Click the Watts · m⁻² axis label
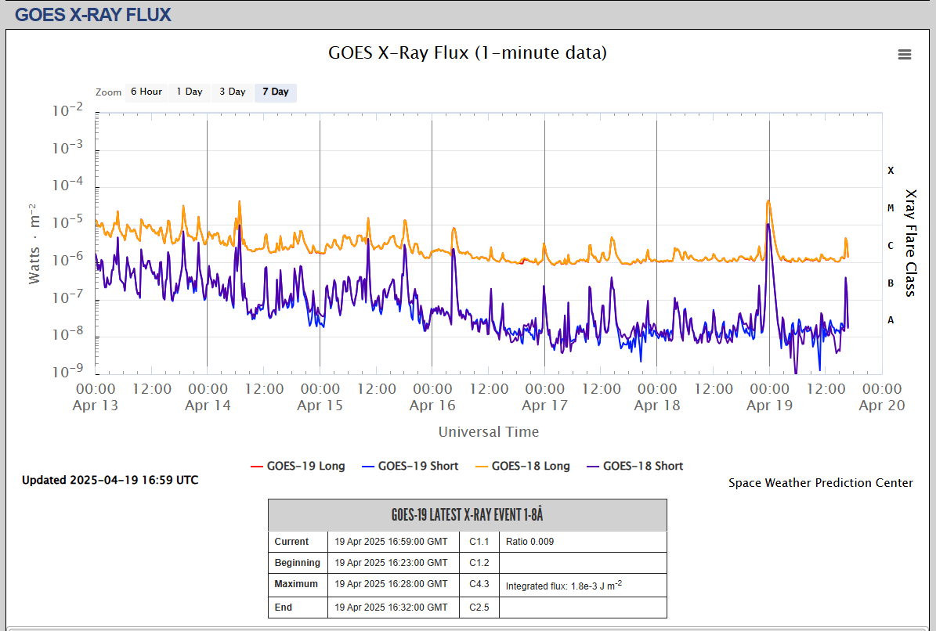This screenshot has width=936, height=631. [x=34, y=243]
